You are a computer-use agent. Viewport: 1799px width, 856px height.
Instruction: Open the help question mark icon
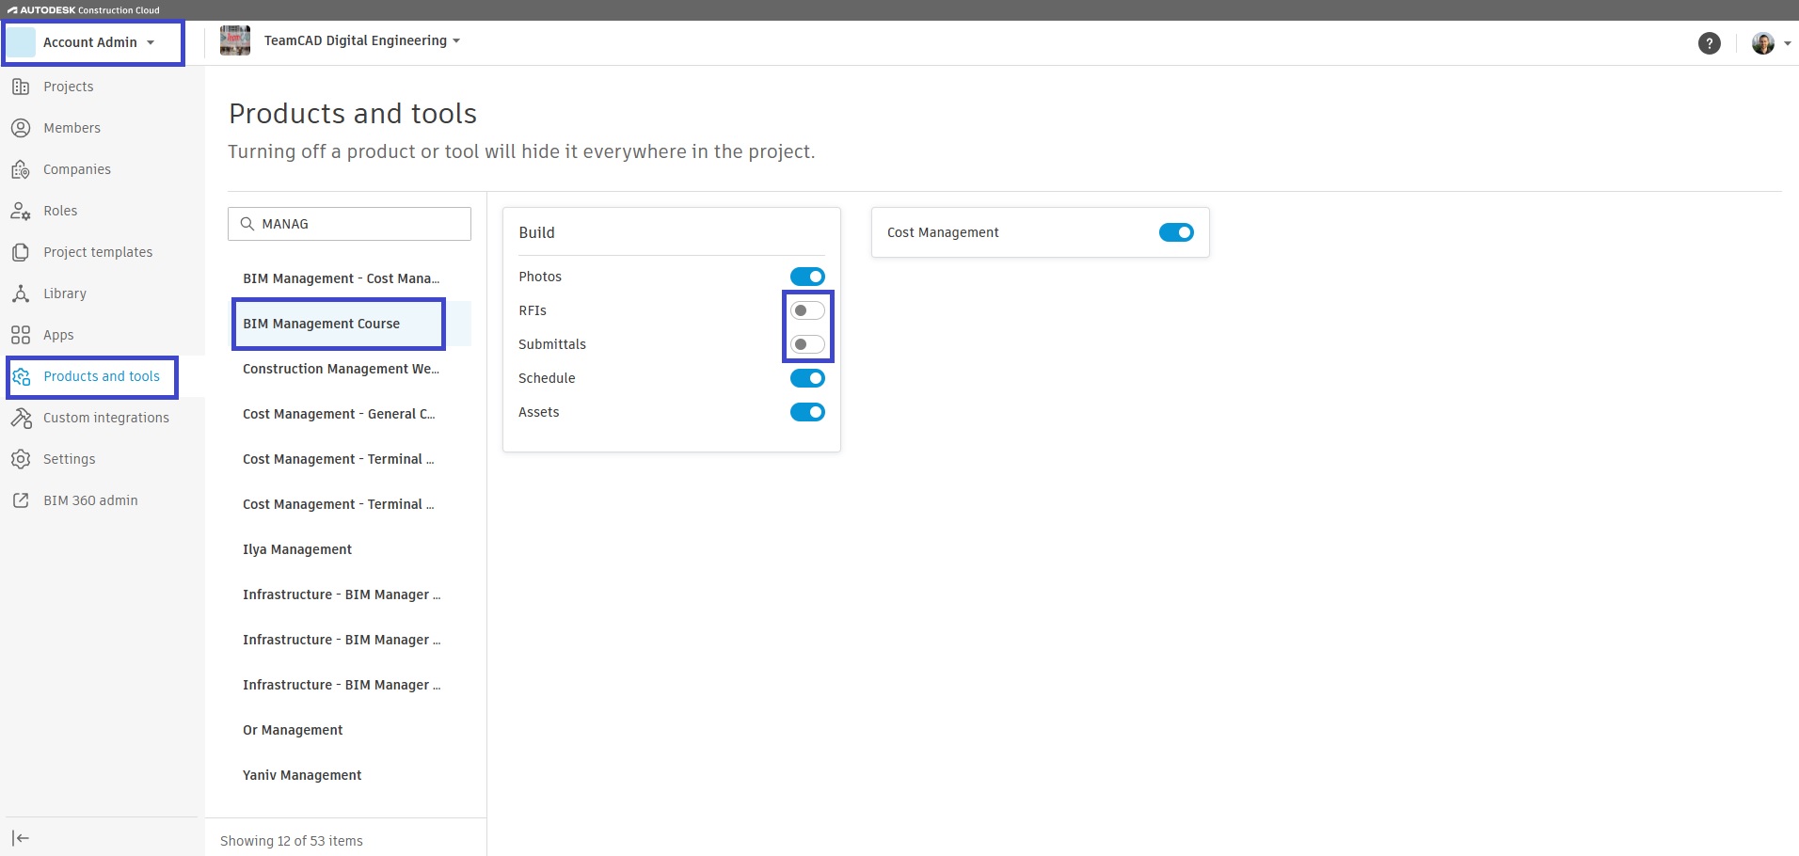point(1709,43)
